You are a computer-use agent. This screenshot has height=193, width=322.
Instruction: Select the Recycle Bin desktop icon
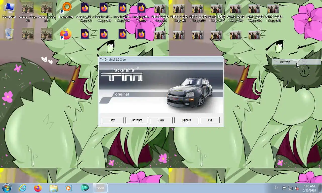pos(9,34)
